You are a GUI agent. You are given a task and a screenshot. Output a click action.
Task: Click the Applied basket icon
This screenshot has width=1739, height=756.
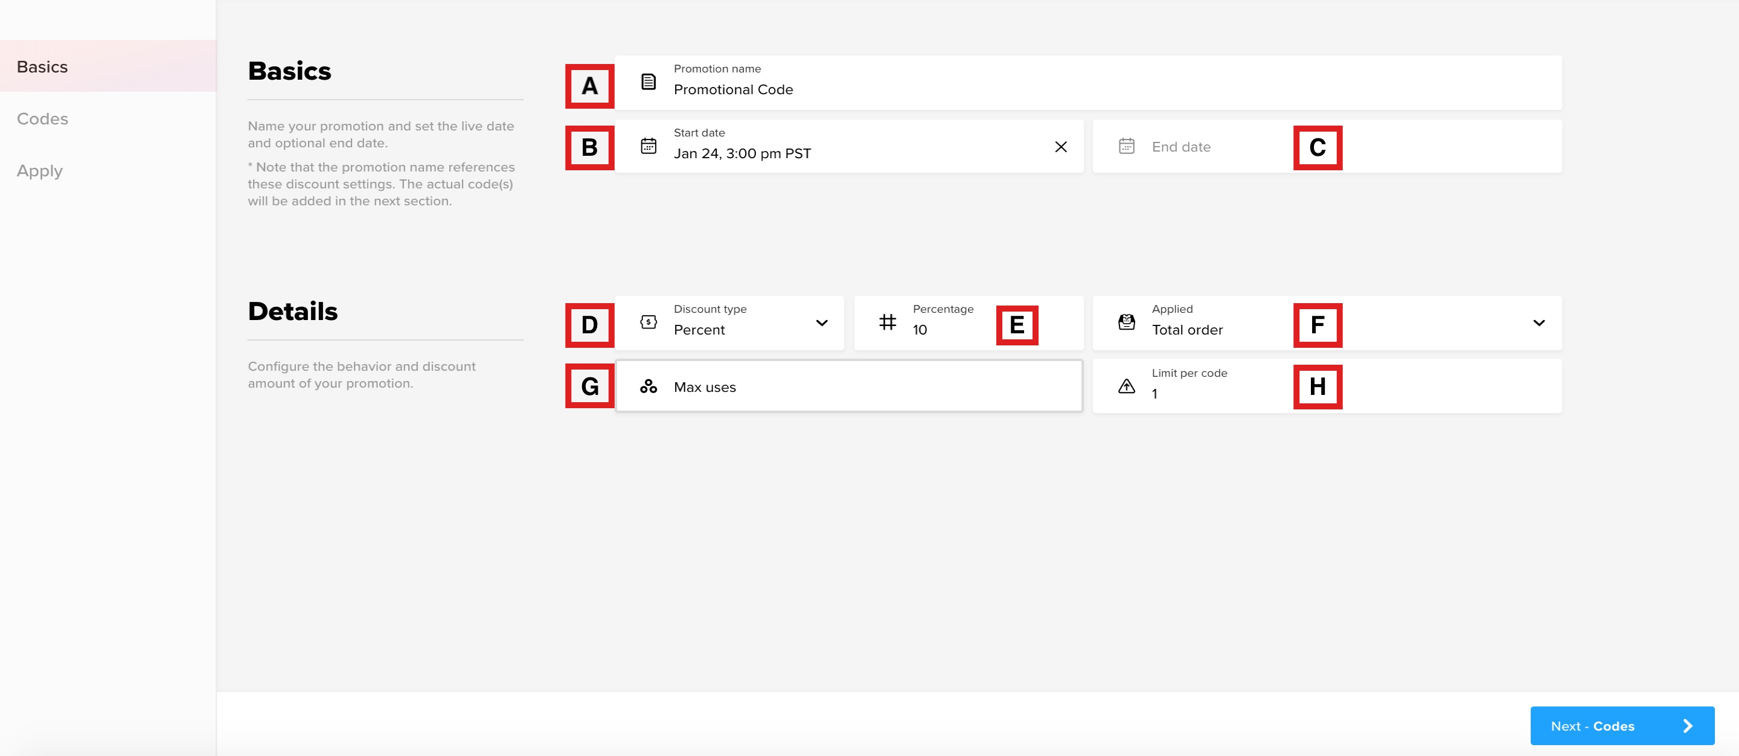(1126, 322)
